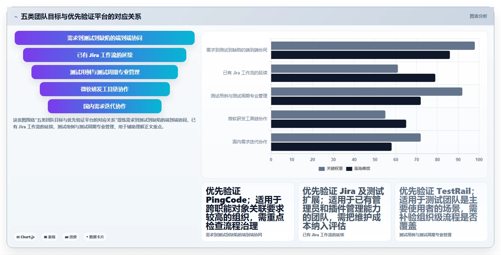The height and width of the screenshot is (255, 501).
Task: Click TestRail card caption 测试用例与测试周期专业管理
Action: point(425,235)
